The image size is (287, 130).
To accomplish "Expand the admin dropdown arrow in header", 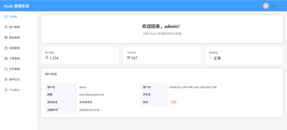I will 281,6.
